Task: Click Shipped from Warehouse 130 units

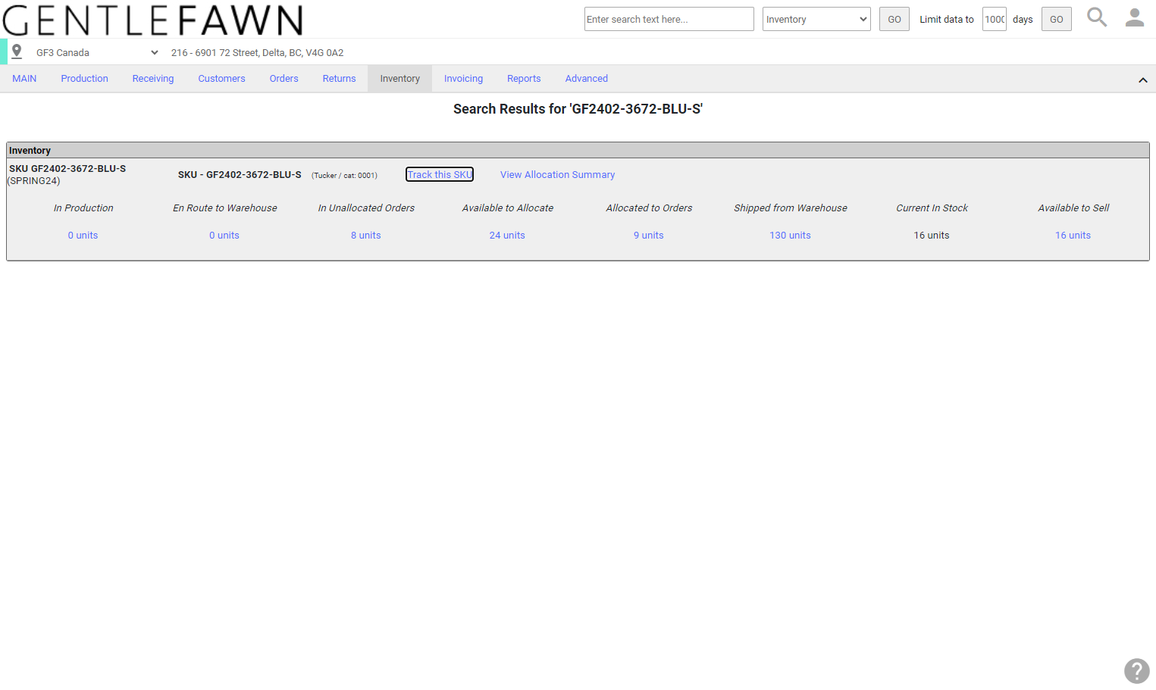Action: tap(790, 236)
